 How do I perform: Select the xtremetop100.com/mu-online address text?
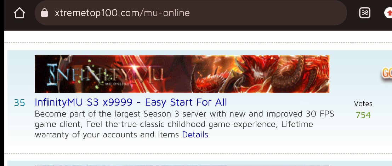coord(122,13)
